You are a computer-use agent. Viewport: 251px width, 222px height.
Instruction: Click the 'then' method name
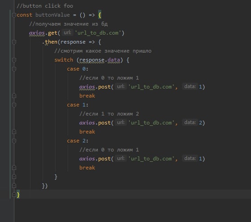[51, 42]
